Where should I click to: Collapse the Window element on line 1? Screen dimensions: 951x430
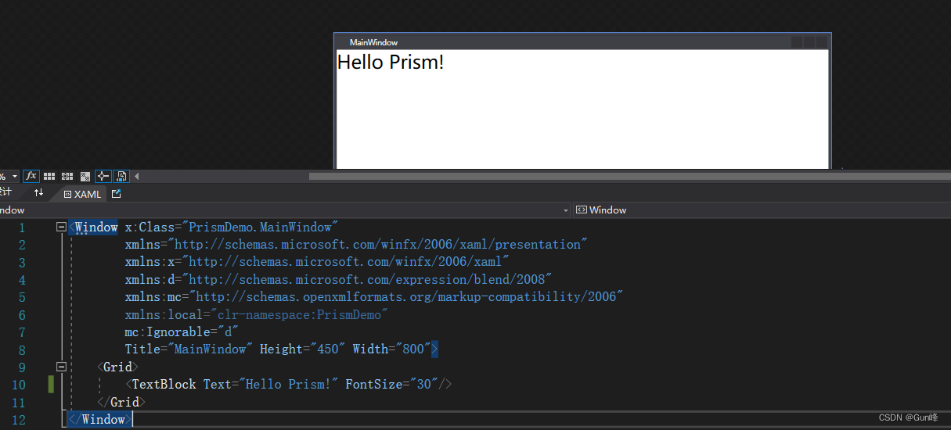pos(62,227)
